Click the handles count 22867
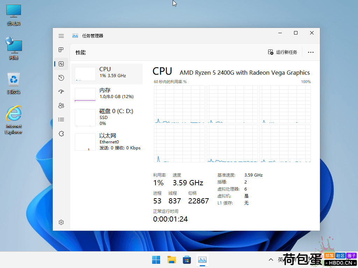The image size is (358, 268). (x=199, y=201)
